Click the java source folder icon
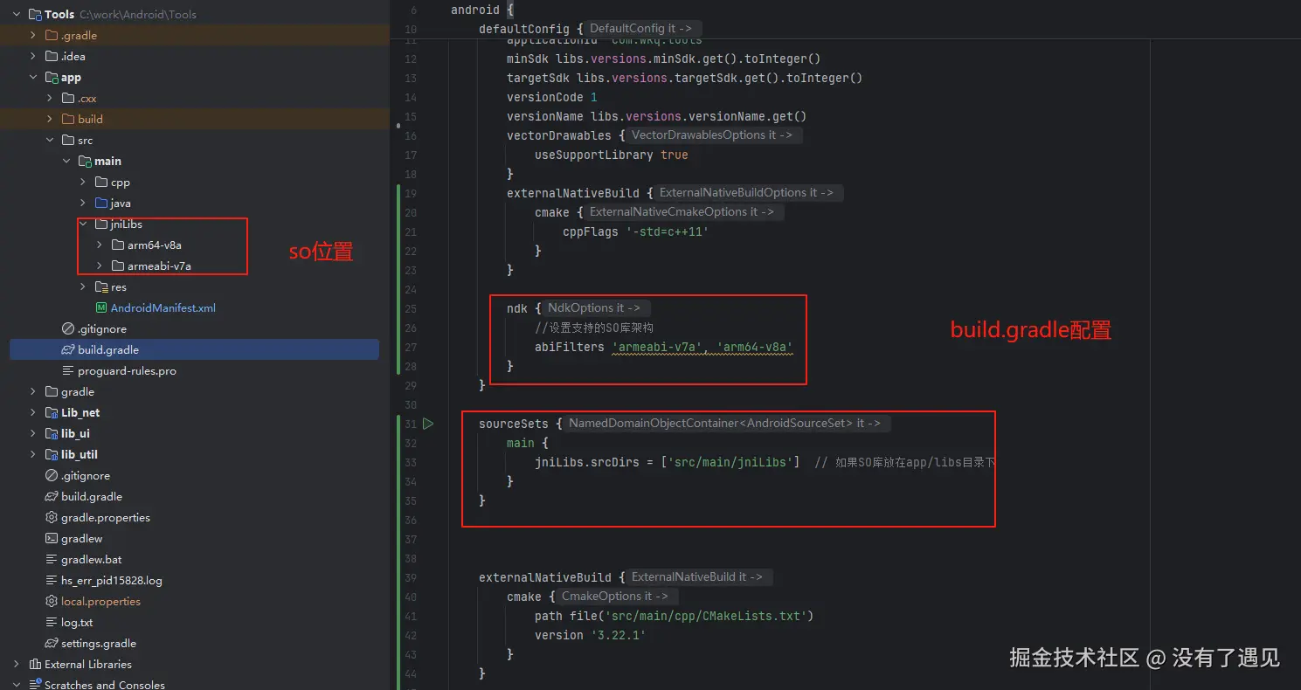The image size is (1301, 690). coord(101,203)
